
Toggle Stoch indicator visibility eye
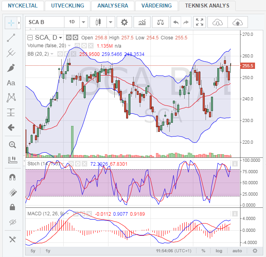[71, 164]
